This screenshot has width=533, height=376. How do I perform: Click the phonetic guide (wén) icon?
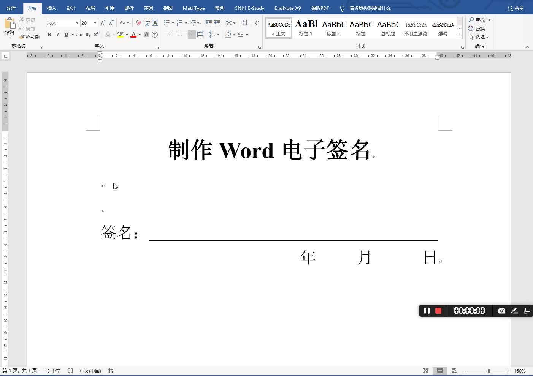coord(147,23)
